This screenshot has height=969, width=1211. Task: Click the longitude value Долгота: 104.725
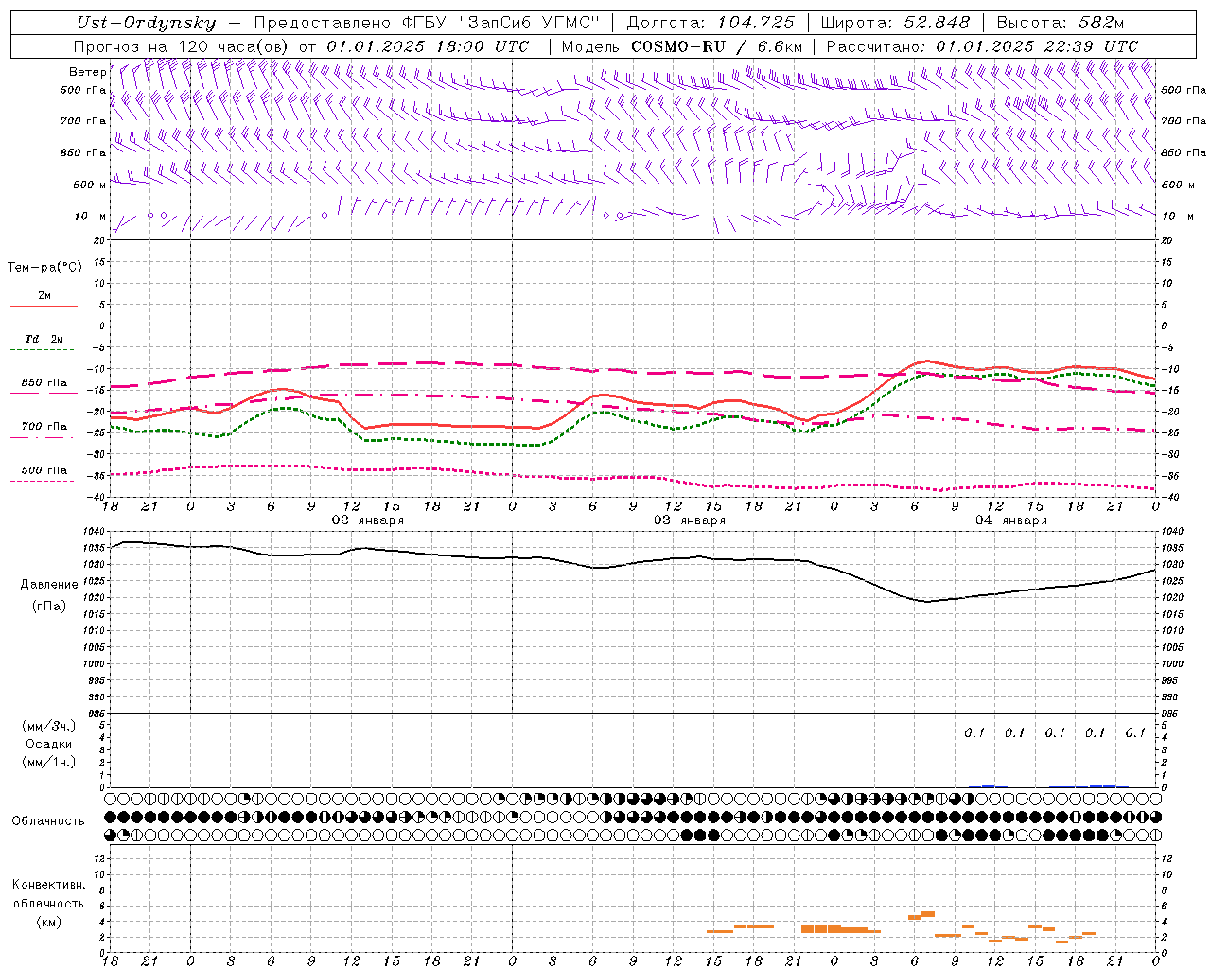tap(711, 23)
